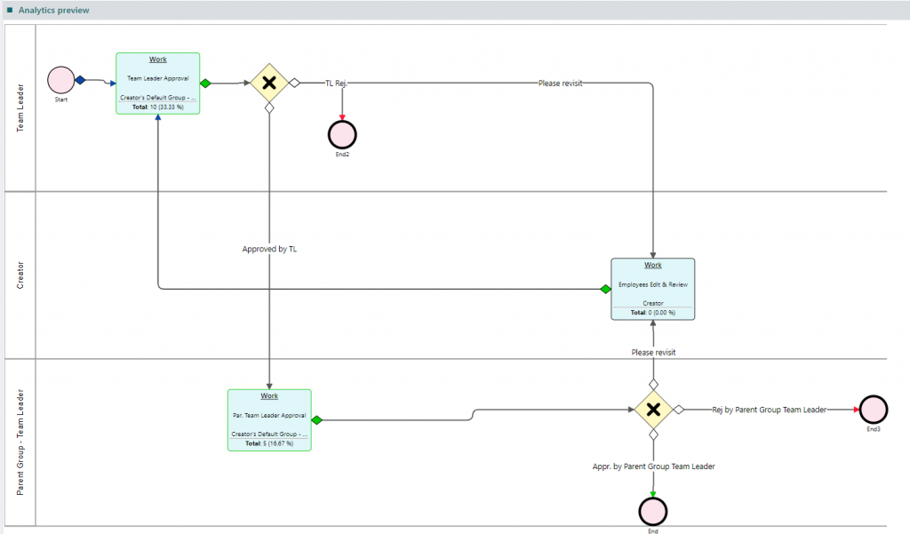Click the Please revisit label near top gateway
The height and width of the screenshot is (534, 910).
[x=560, y=82]
